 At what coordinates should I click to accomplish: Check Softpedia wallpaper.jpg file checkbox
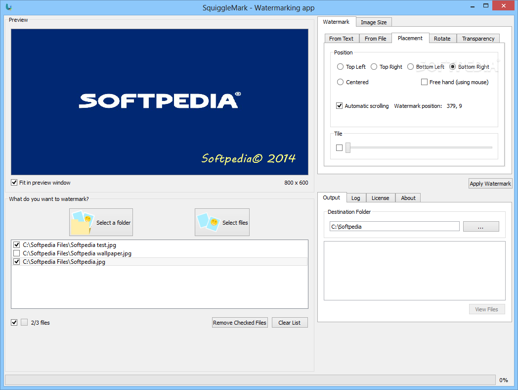coord(16,253)
